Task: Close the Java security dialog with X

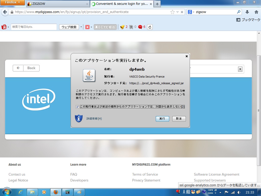Action: pos(187,56)
